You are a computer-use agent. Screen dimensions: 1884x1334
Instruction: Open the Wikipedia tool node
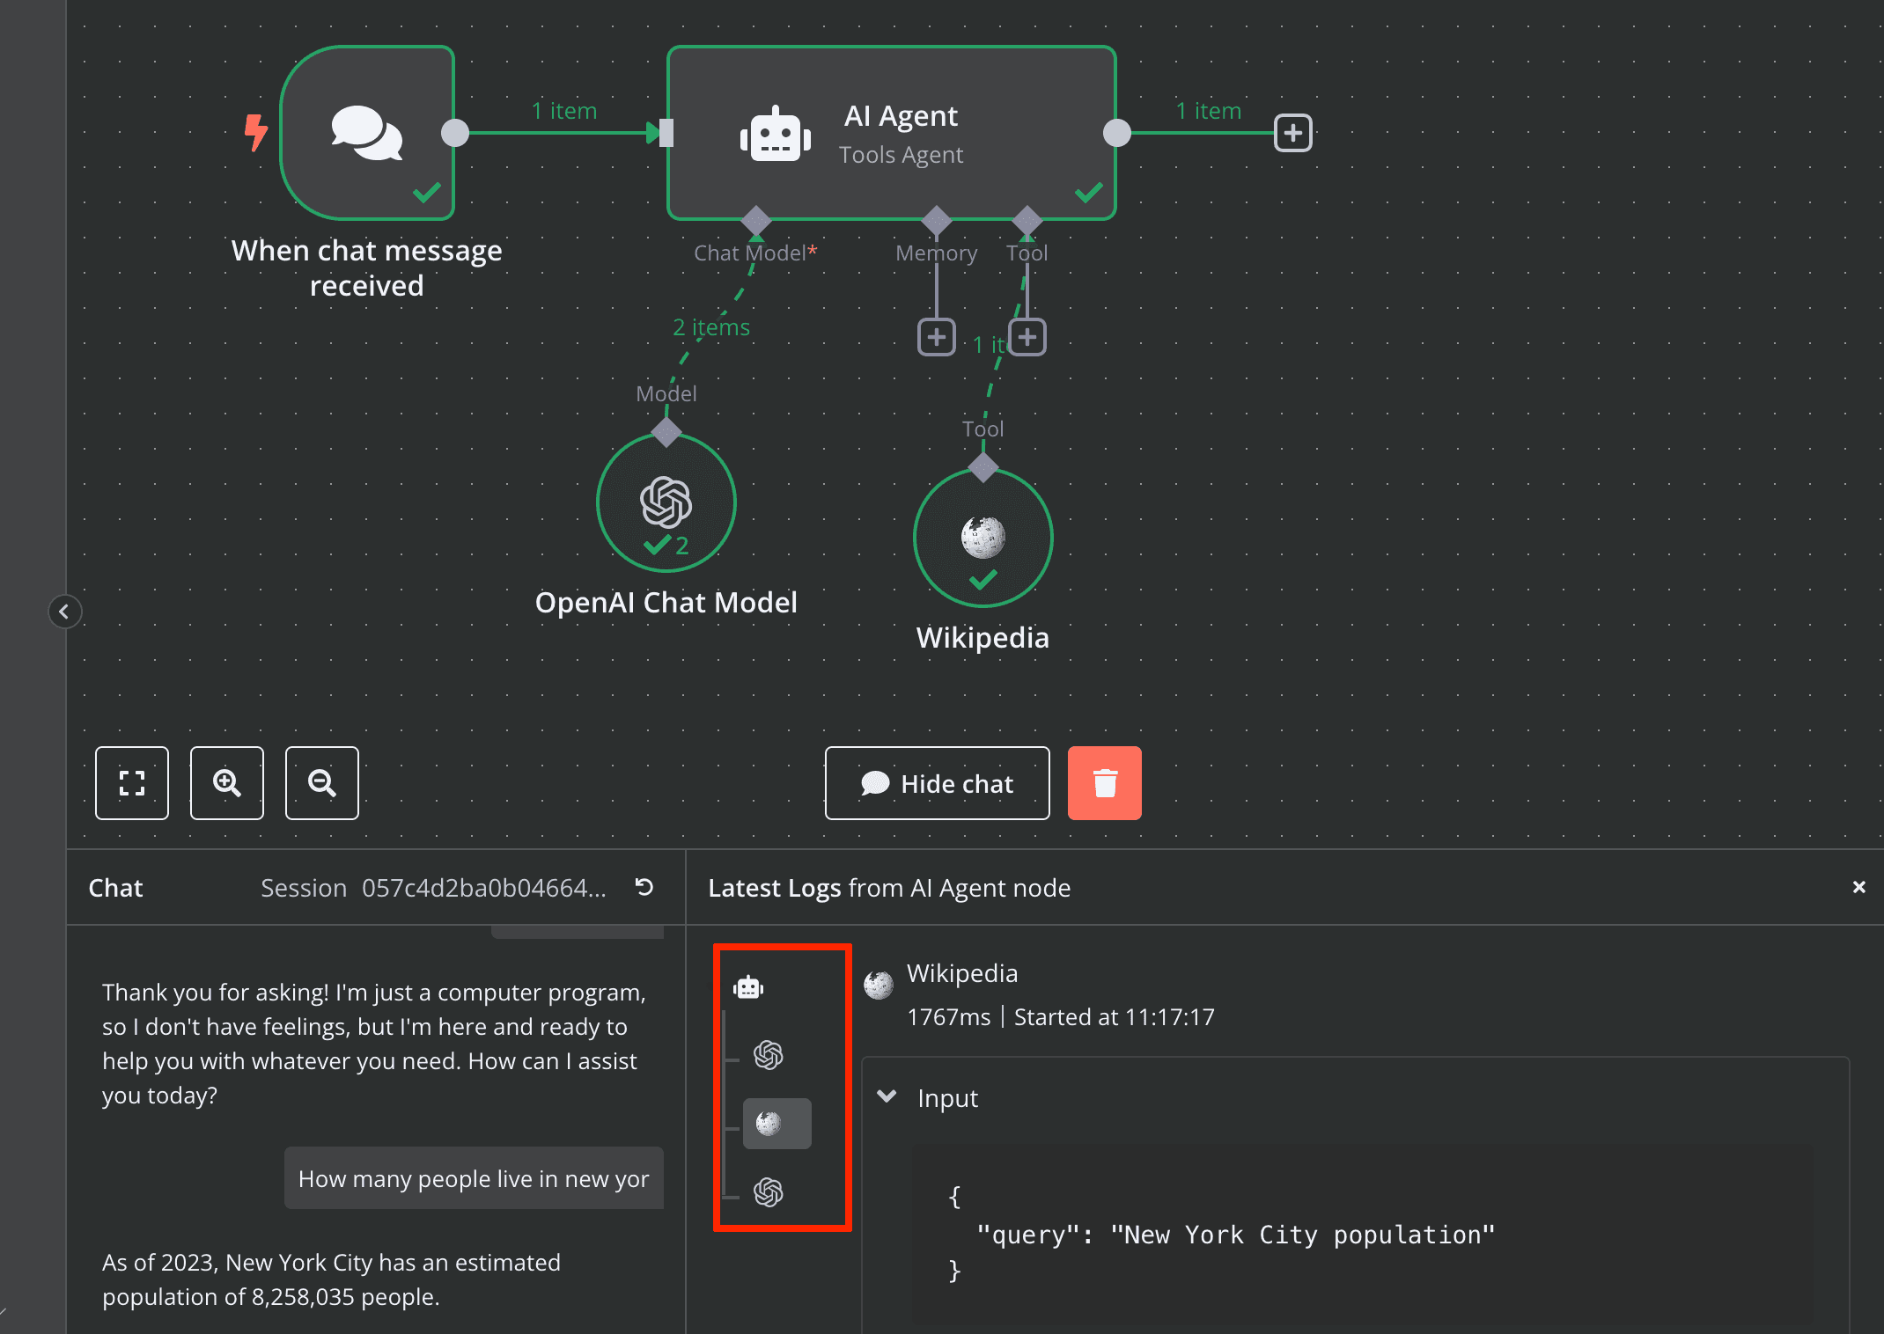point(983,538)
